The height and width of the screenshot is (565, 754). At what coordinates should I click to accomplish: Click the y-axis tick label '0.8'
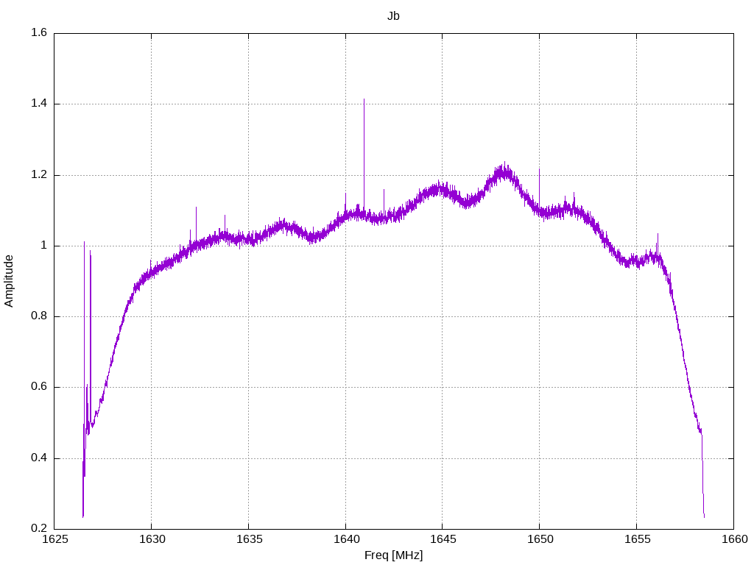tap(39, 316)
